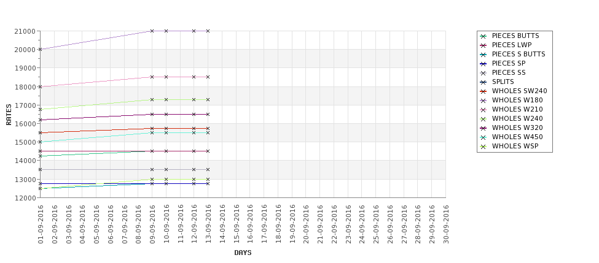The height and width of the screenshot is (263, 599).
Task: Click the '28-09-2016' date label
Action: point(418,224)
